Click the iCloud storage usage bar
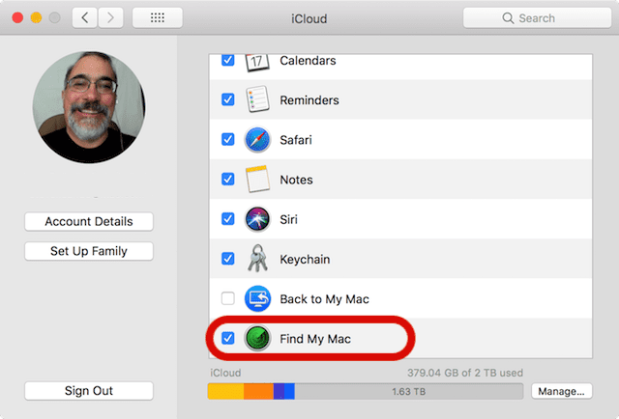The width and height of the screenshot is (619, 419). click(366, 391)
